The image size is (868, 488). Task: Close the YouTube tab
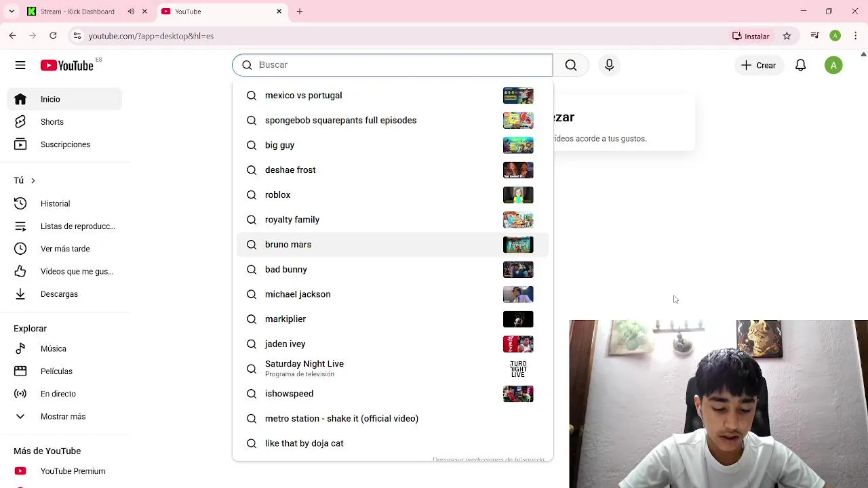[x=279, y=12]
